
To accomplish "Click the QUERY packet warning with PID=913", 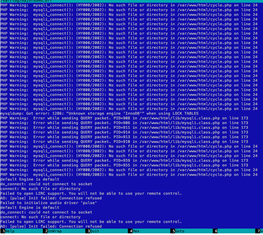I will 124,137.
